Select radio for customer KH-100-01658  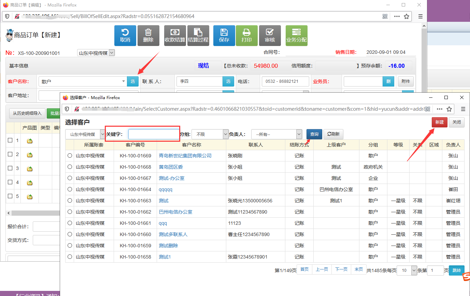tap(70, 256)
